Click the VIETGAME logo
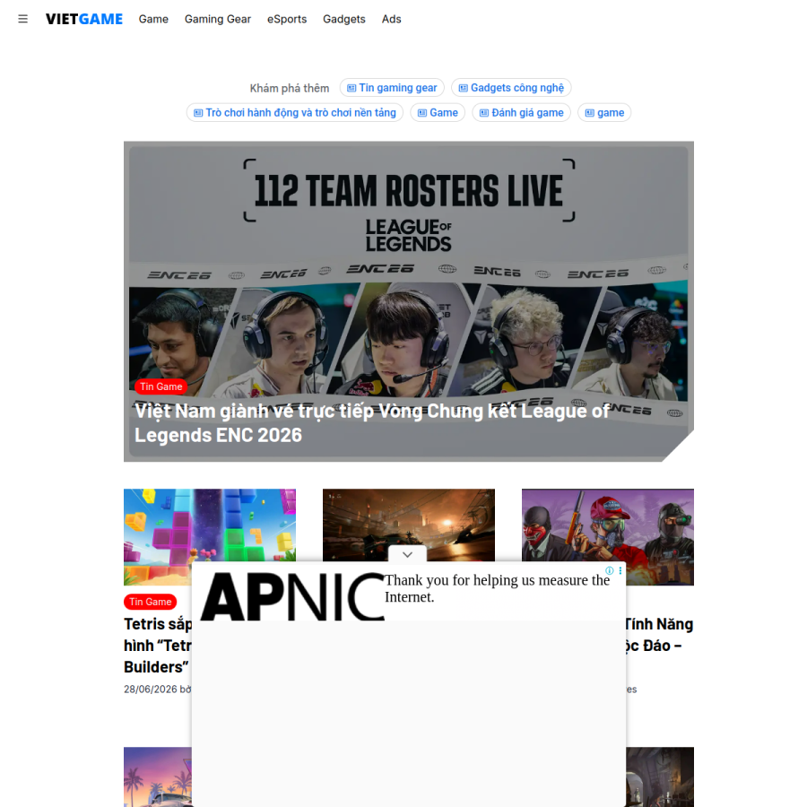The image size is (807, 807). point(84,19)
